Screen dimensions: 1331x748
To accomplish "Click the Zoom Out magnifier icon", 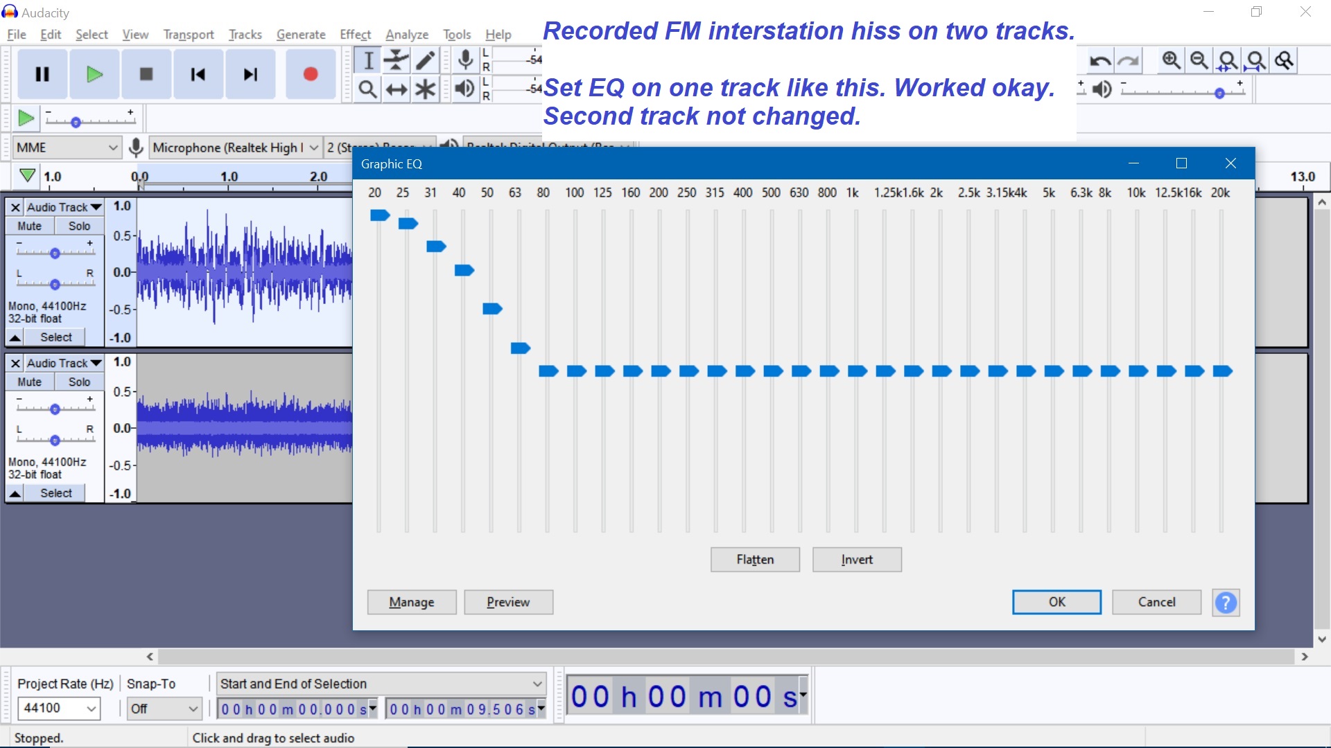I will pyautogui.click(x=1199, y=61).
